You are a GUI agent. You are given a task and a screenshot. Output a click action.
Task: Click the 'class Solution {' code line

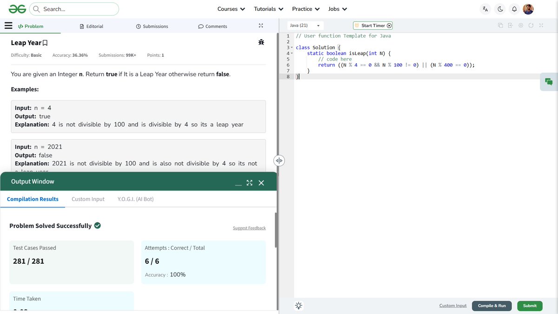pyautogui.click(x=318, y=47)
